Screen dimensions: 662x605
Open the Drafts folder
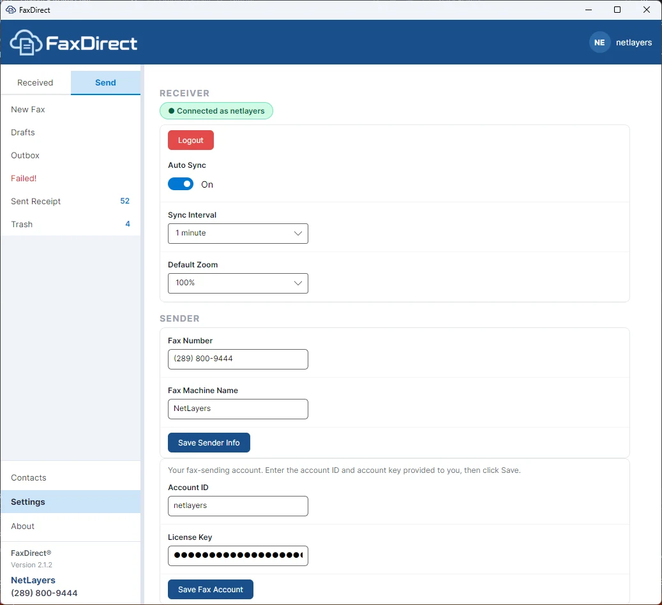tap(70, 133)
